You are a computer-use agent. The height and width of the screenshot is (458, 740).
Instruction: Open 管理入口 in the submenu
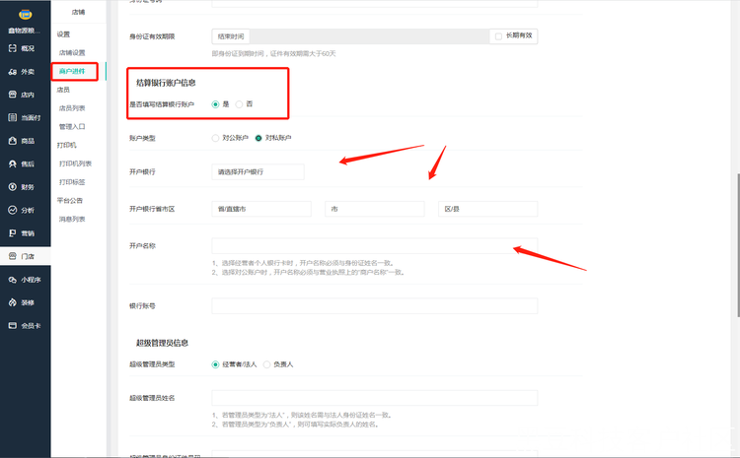pos(72,126)
